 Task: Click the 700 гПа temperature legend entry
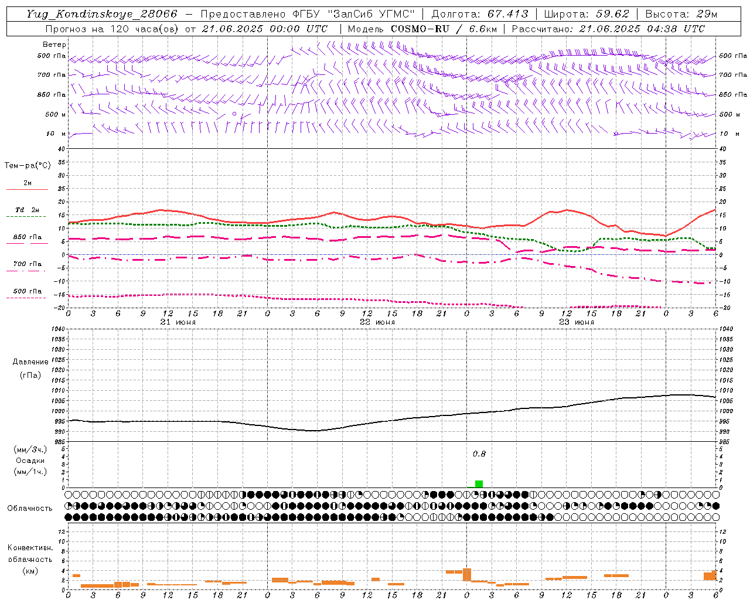click(x=28, y=264)
